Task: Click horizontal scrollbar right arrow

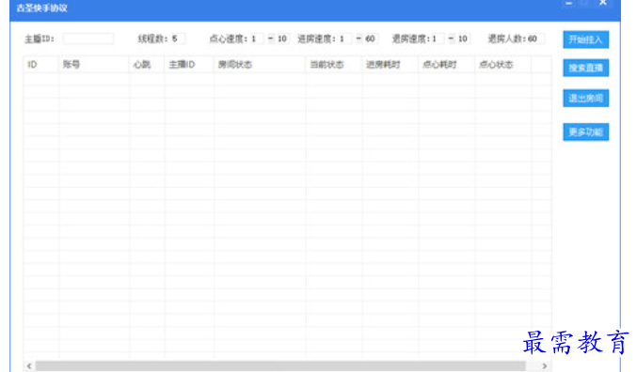Action: (545, 366)
